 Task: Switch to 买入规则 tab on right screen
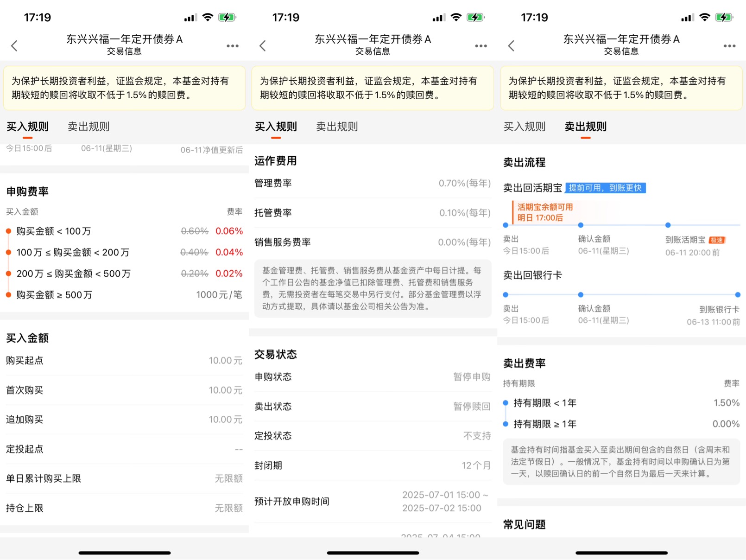coord(525,127)
